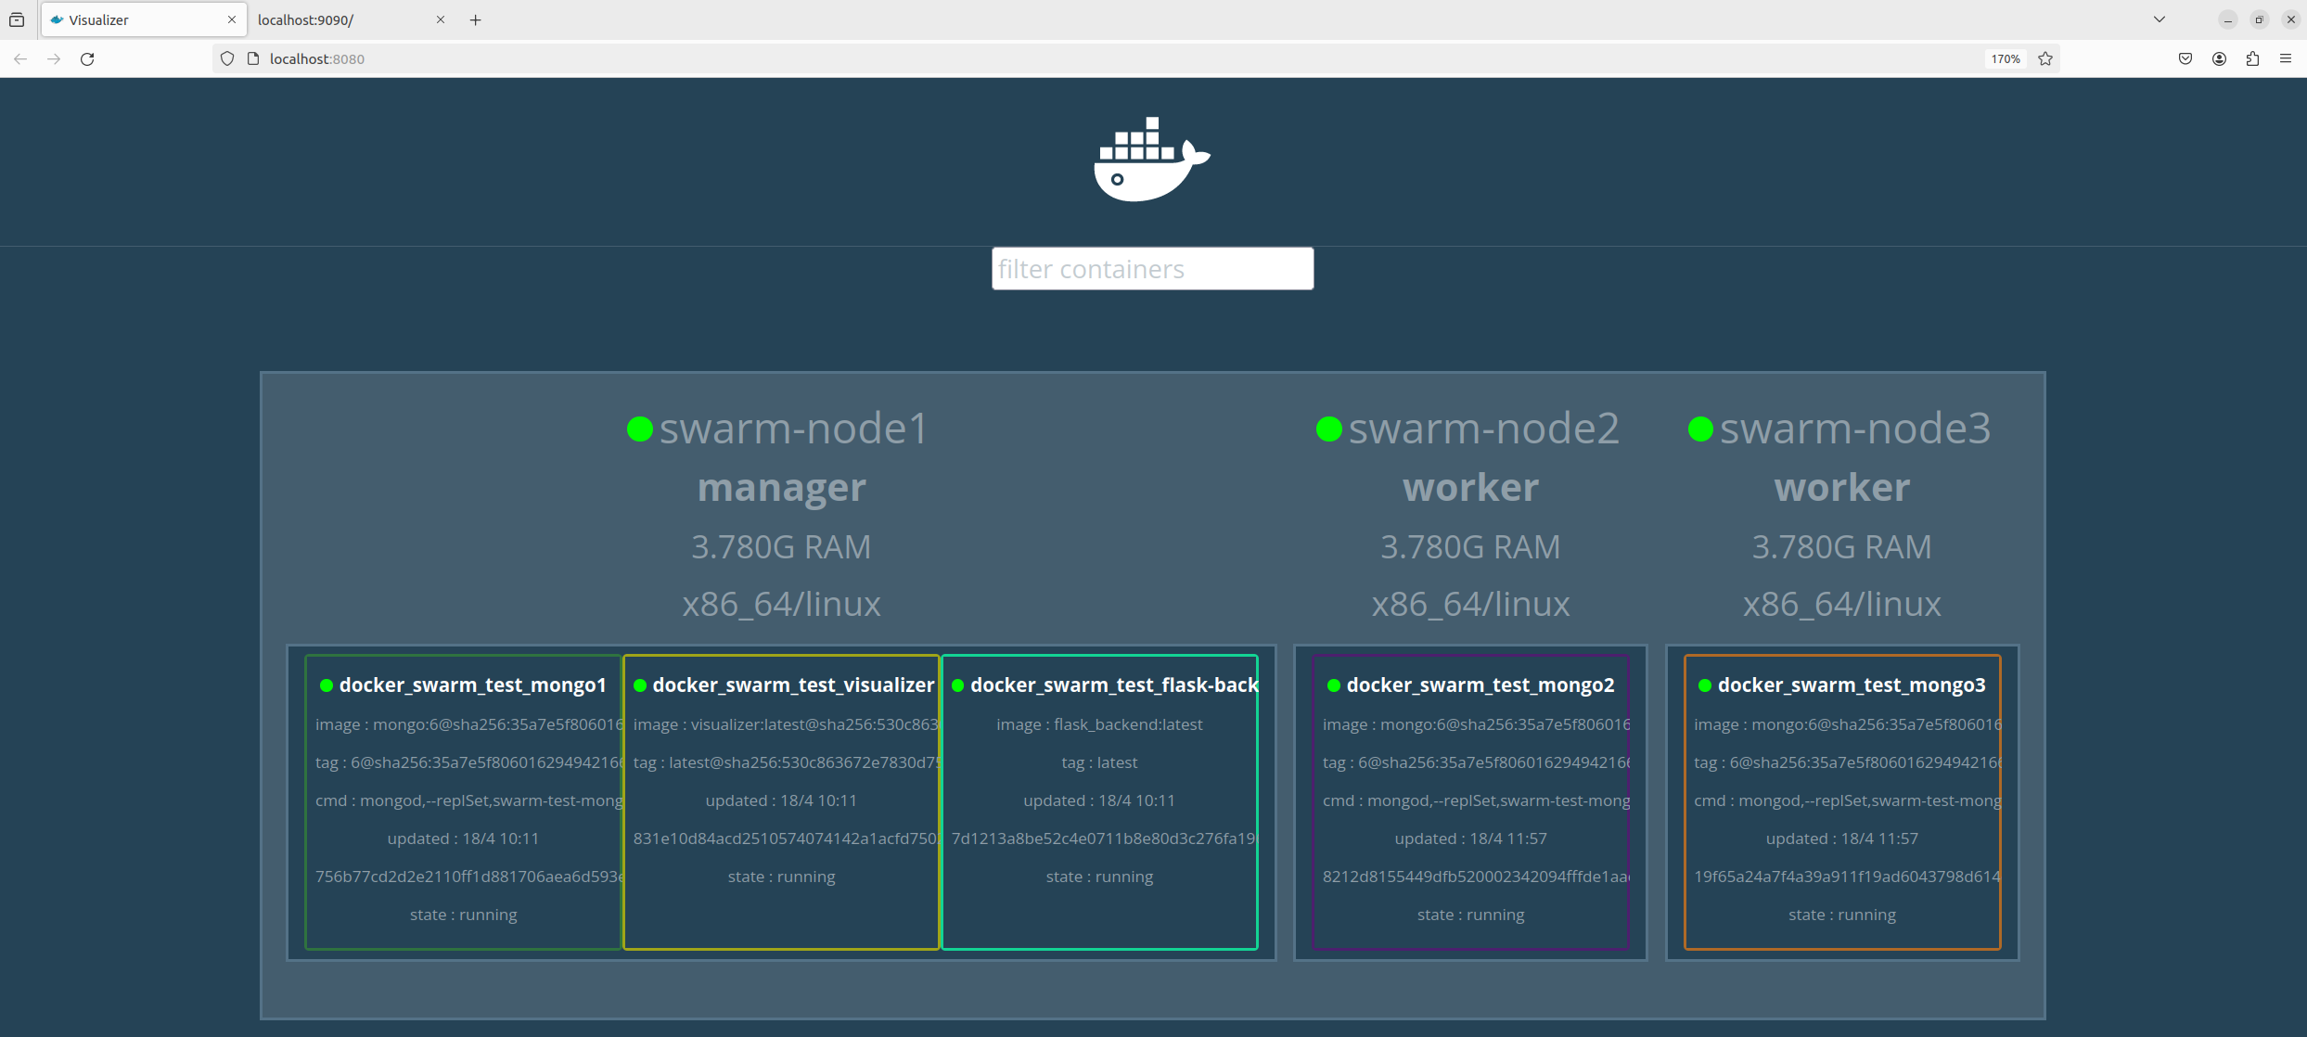Image resolution: width=2307 pixels, height=1037 pixels.
Task: Click the swarm-node1 node title
Action: coord(793,429)
